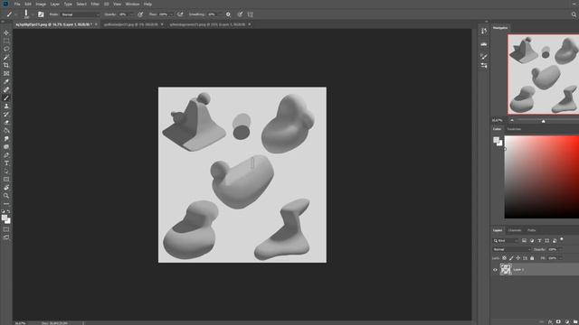Select the Lasso tool
Viewport: 579px width, 325px height.
(6, 49)
